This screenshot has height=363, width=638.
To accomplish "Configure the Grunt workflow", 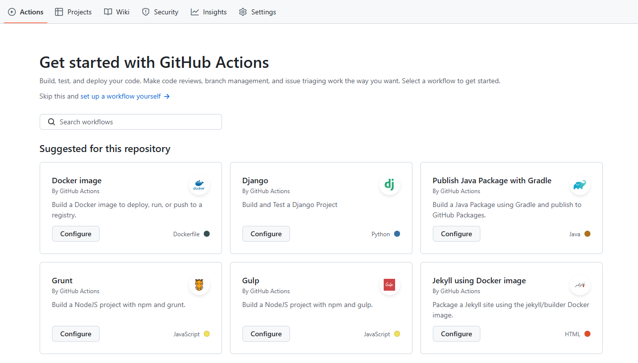I will point(76,334).
